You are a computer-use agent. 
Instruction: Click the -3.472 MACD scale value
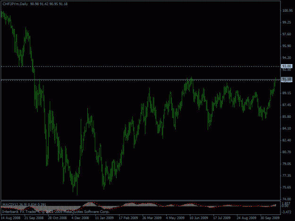click(287, 212)
